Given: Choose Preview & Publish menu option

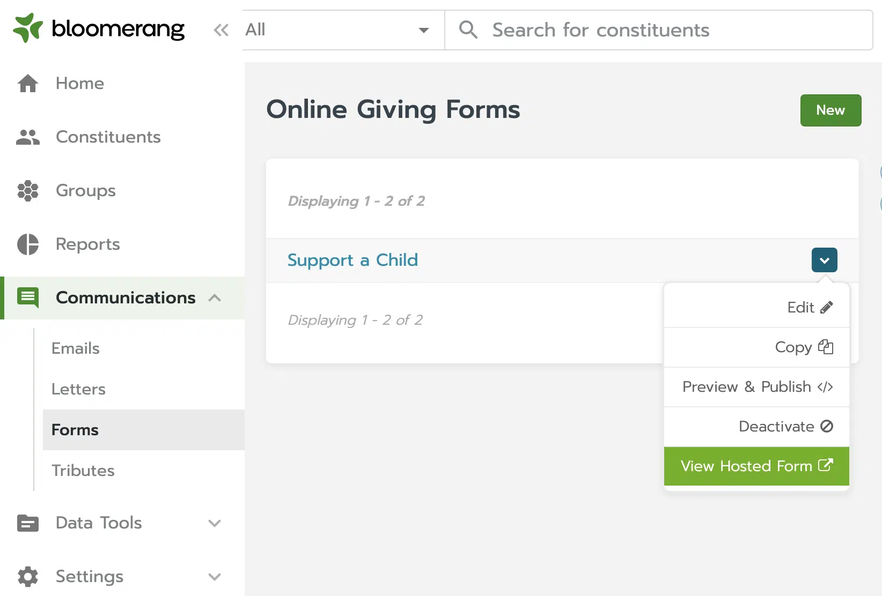Looking at the screenshot, I should tap(756, 387).
